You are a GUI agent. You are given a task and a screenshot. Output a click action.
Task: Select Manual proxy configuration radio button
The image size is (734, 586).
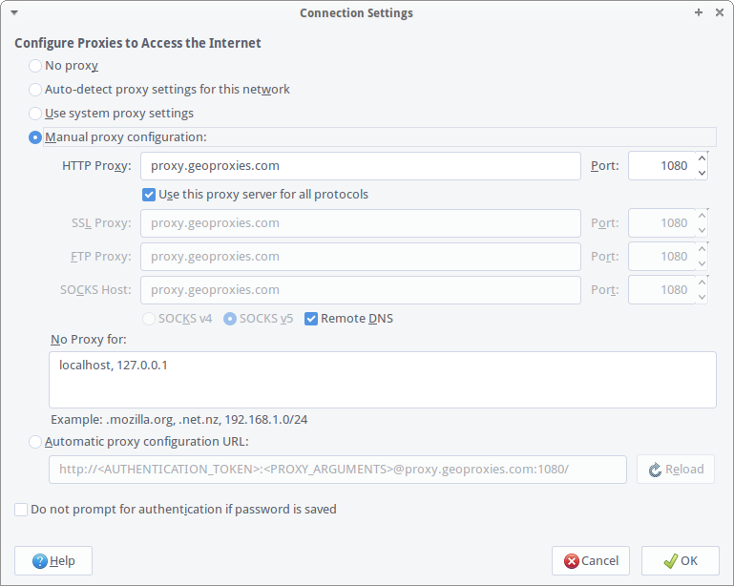click(35, 137)
